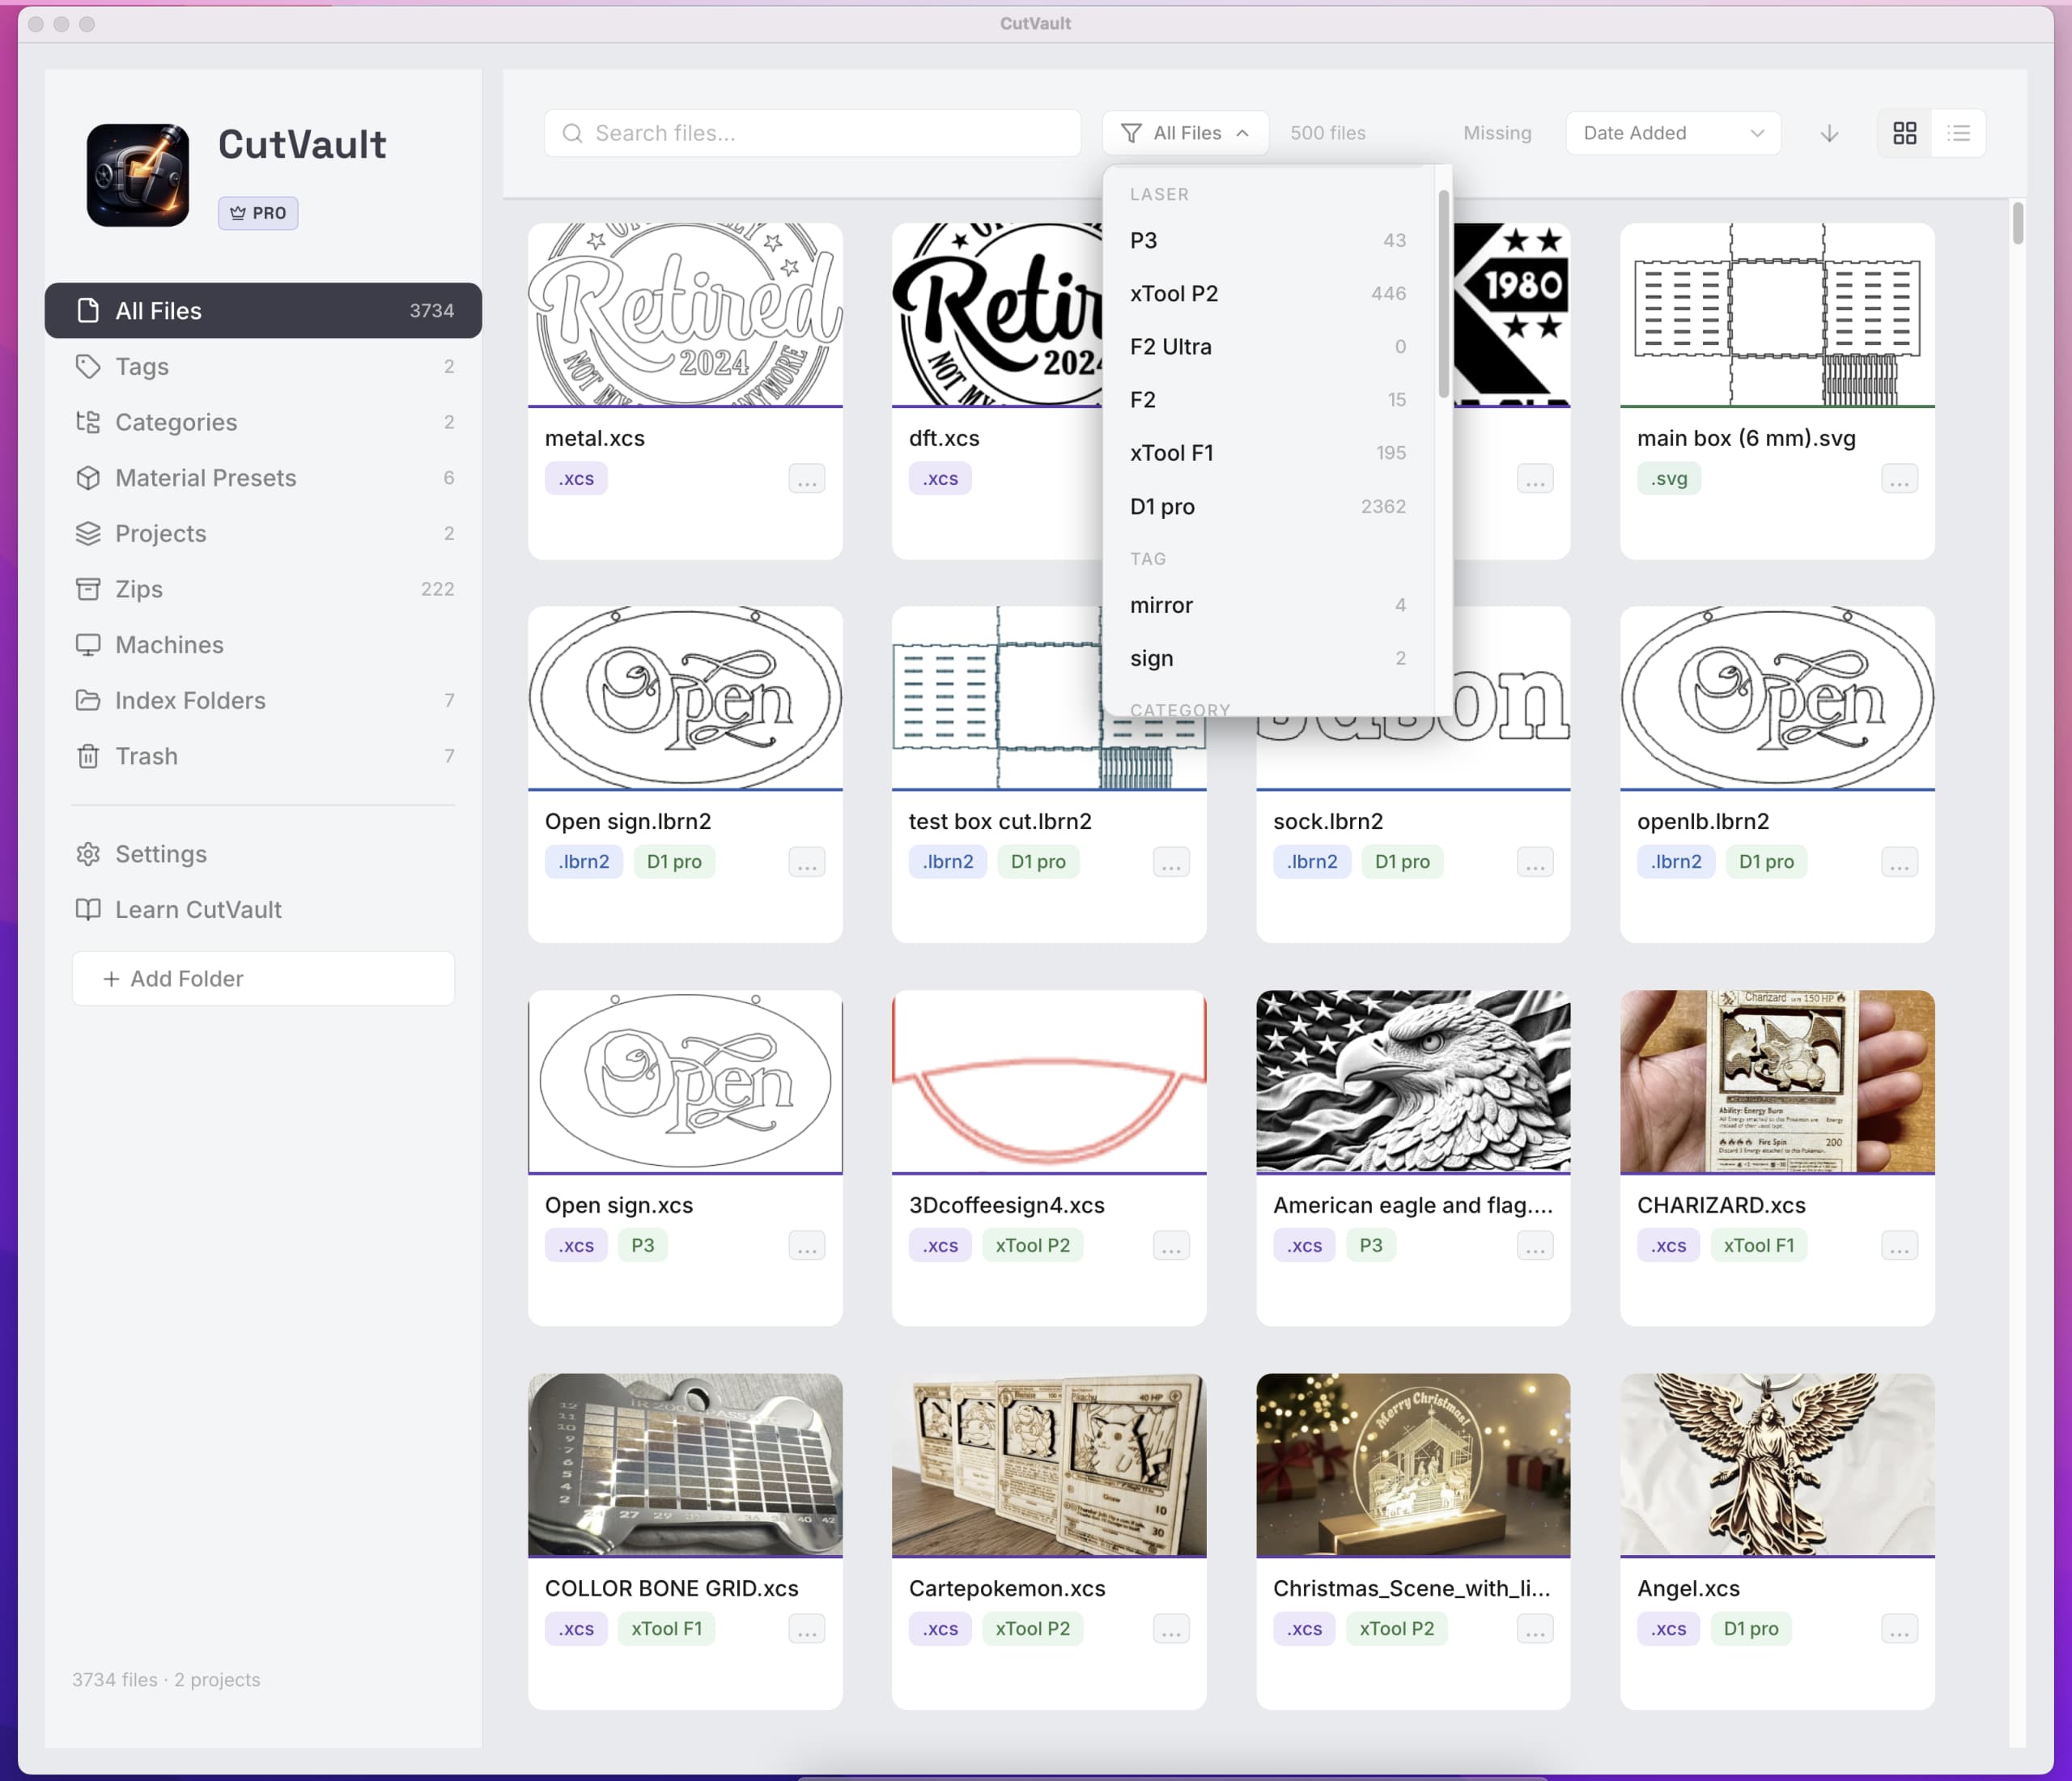Open the Machines section
The height and width of the screenshot is (1781, 2072).
coord(263,645)
